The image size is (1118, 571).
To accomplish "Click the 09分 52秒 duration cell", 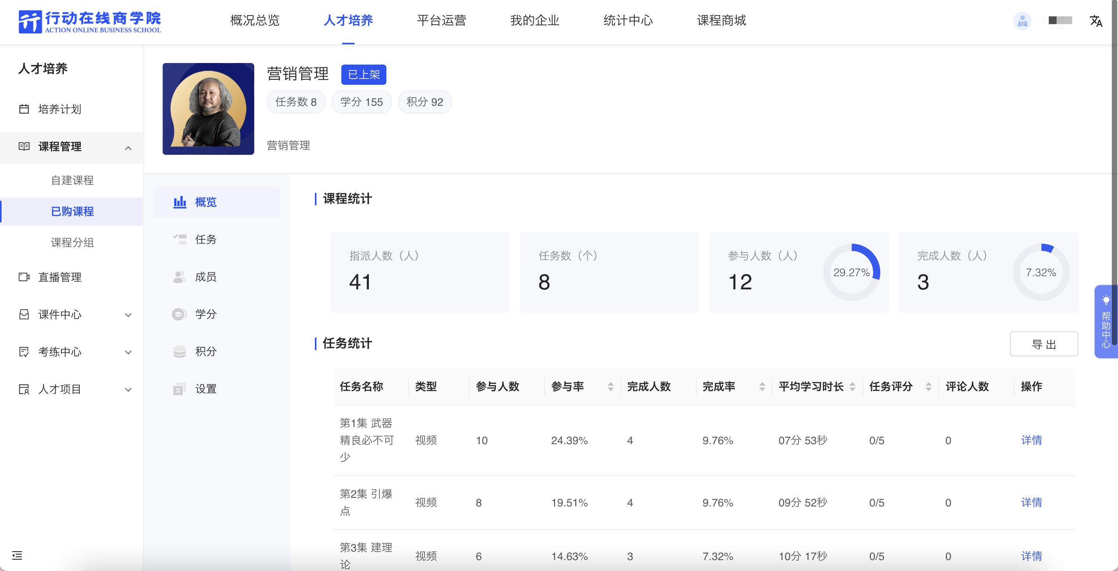I will pos(802,503).
